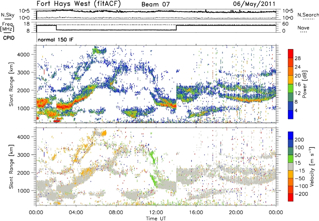Click the '10^5' tick beside N.Sky
The height and width of the screenshot is (221, 319).
(x=24, y=11)
